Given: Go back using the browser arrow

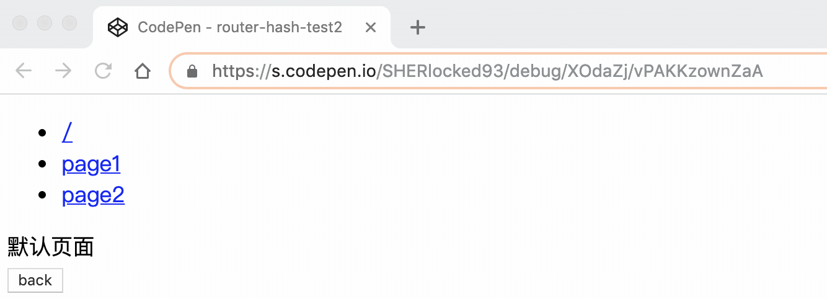Looking at the screenshot, I should click(x=24, y=71).
